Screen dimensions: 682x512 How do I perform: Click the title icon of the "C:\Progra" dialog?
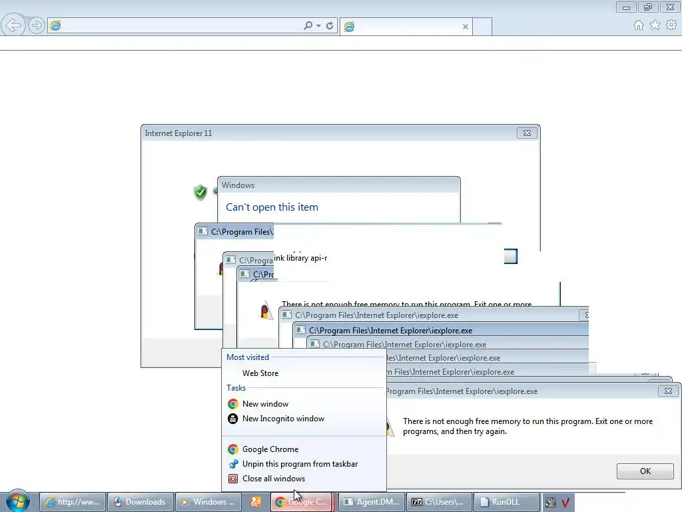click(x=230, y=260)
